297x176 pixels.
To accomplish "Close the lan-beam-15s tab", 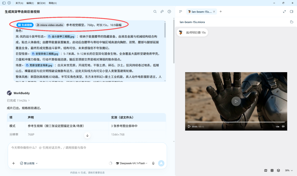I will (x=214, y=12).
